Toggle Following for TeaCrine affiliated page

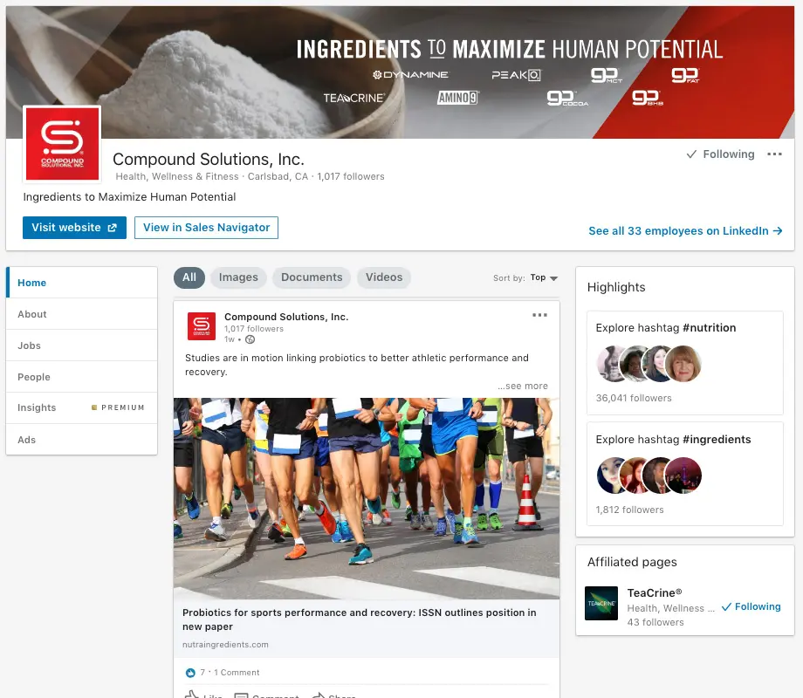[751, 607]
